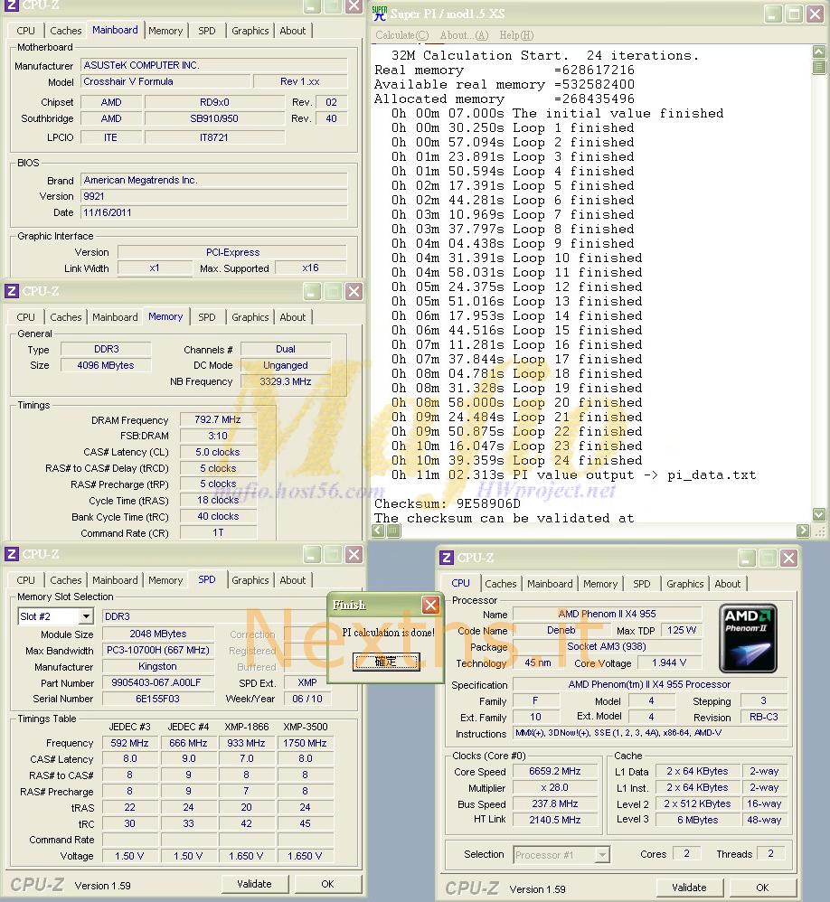Image resolution: width=830 pixels, height=902 pixels.
Task: Open About menu in Super PI
Action: [464, 35]
